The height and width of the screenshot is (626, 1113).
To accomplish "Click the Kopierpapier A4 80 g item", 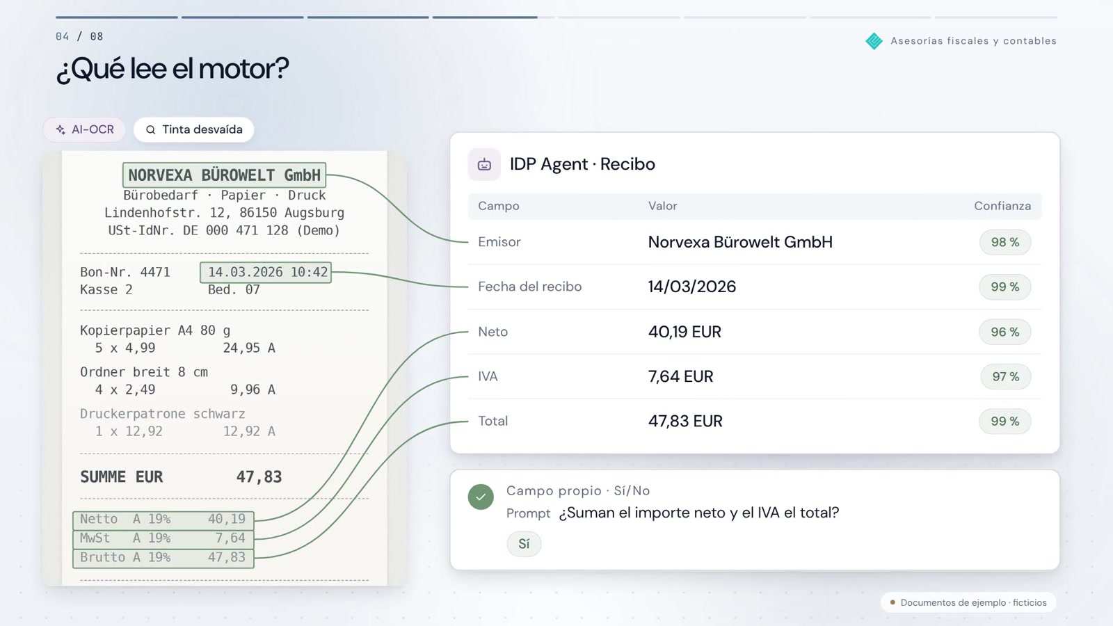I will [155, 330].
